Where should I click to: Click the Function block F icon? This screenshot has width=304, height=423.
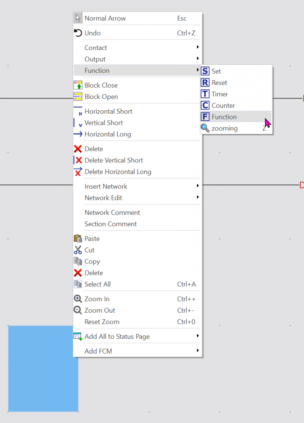(x=205, y=117)
